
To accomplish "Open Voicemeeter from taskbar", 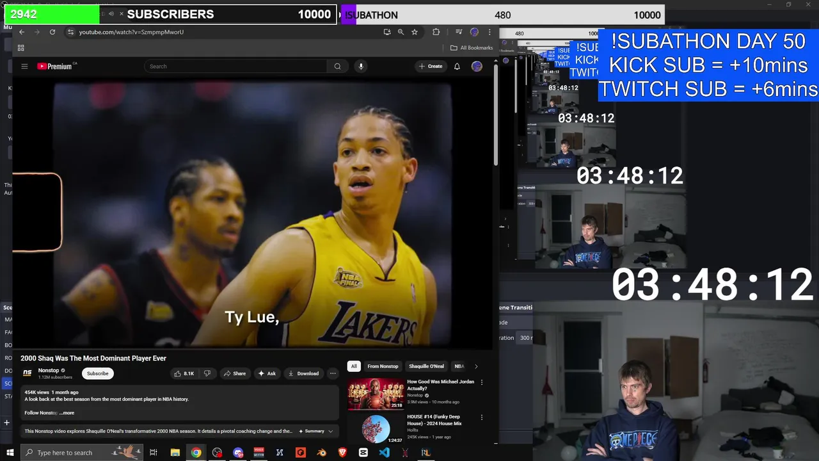I will pyautogui.click(x=259, y=453).
